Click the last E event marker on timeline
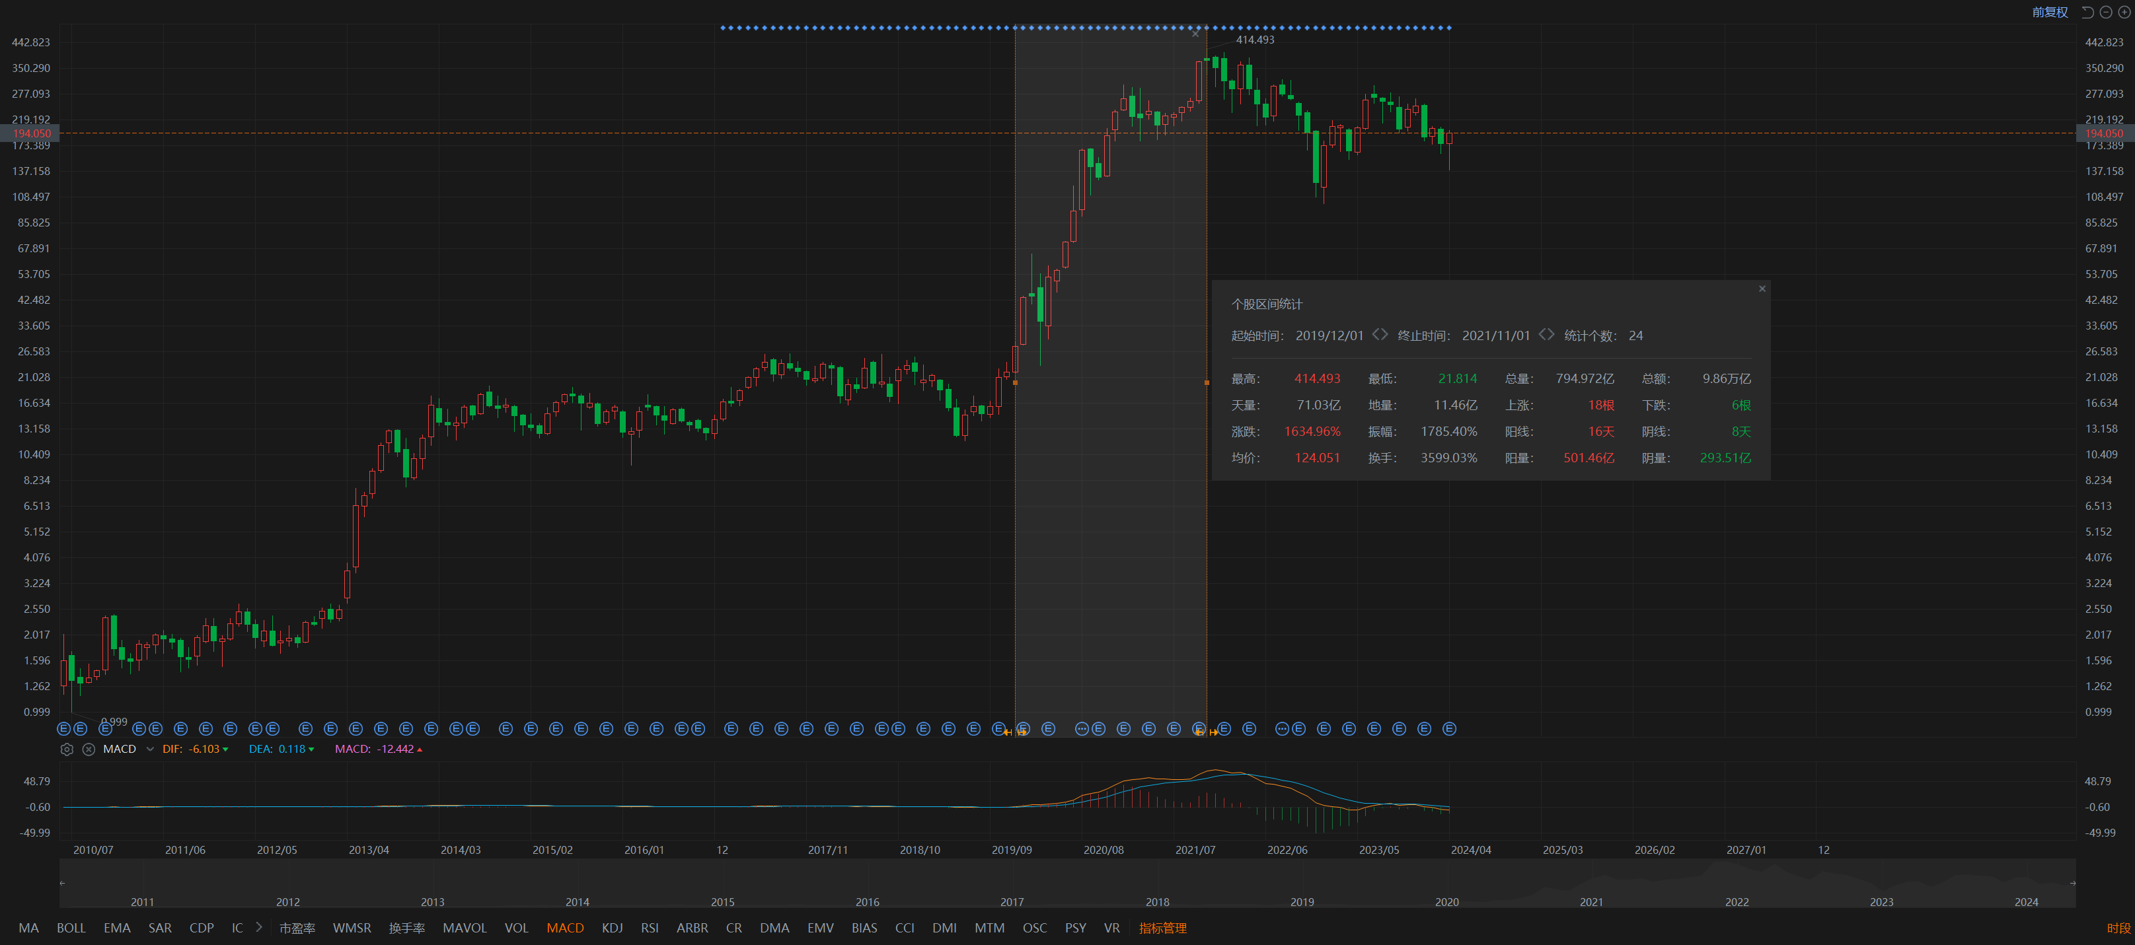2135x945 pixels. click(x=1448, y=729)
